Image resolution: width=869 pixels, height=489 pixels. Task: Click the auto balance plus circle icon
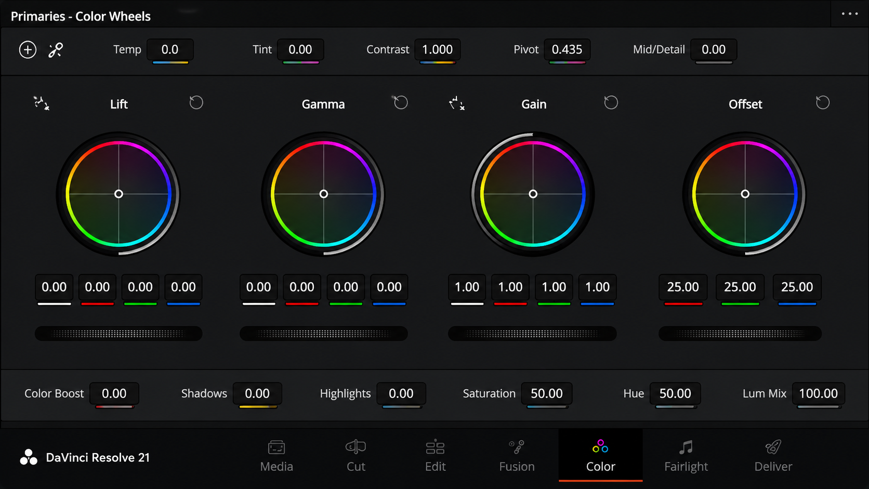pyautogui.click(x=28, y=50)
